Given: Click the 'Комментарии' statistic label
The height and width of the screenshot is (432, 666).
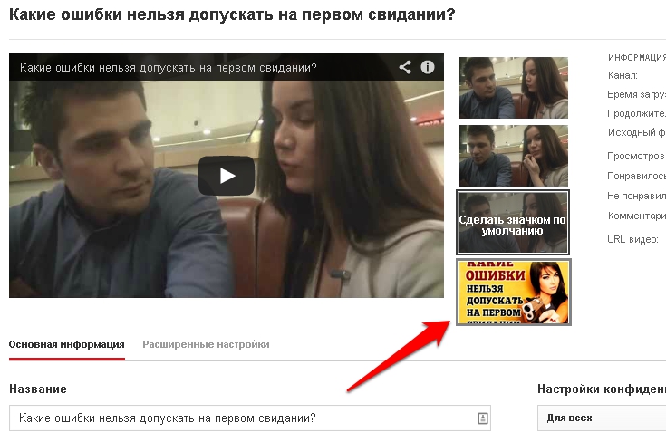Looking at the screenshot, I should (636, 216).
